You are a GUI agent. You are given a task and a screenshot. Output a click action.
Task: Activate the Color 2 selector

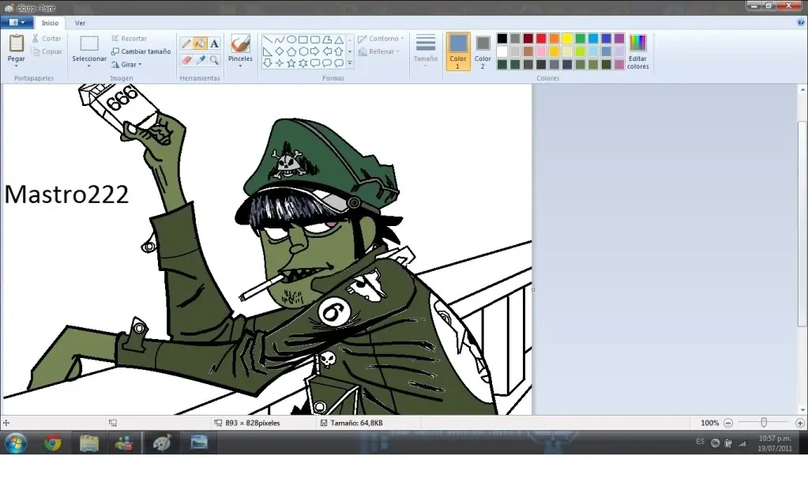coord(483,51)
